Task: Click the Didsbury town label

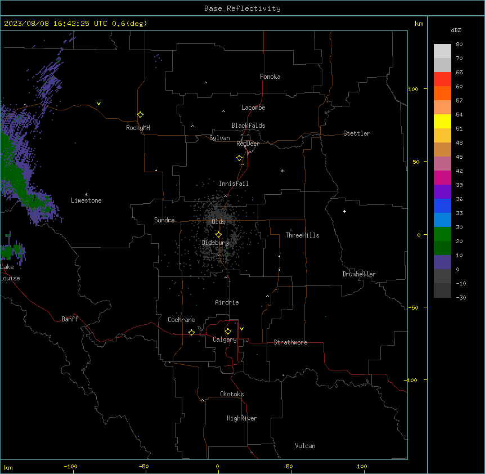Action: click(x=215, y=243)
